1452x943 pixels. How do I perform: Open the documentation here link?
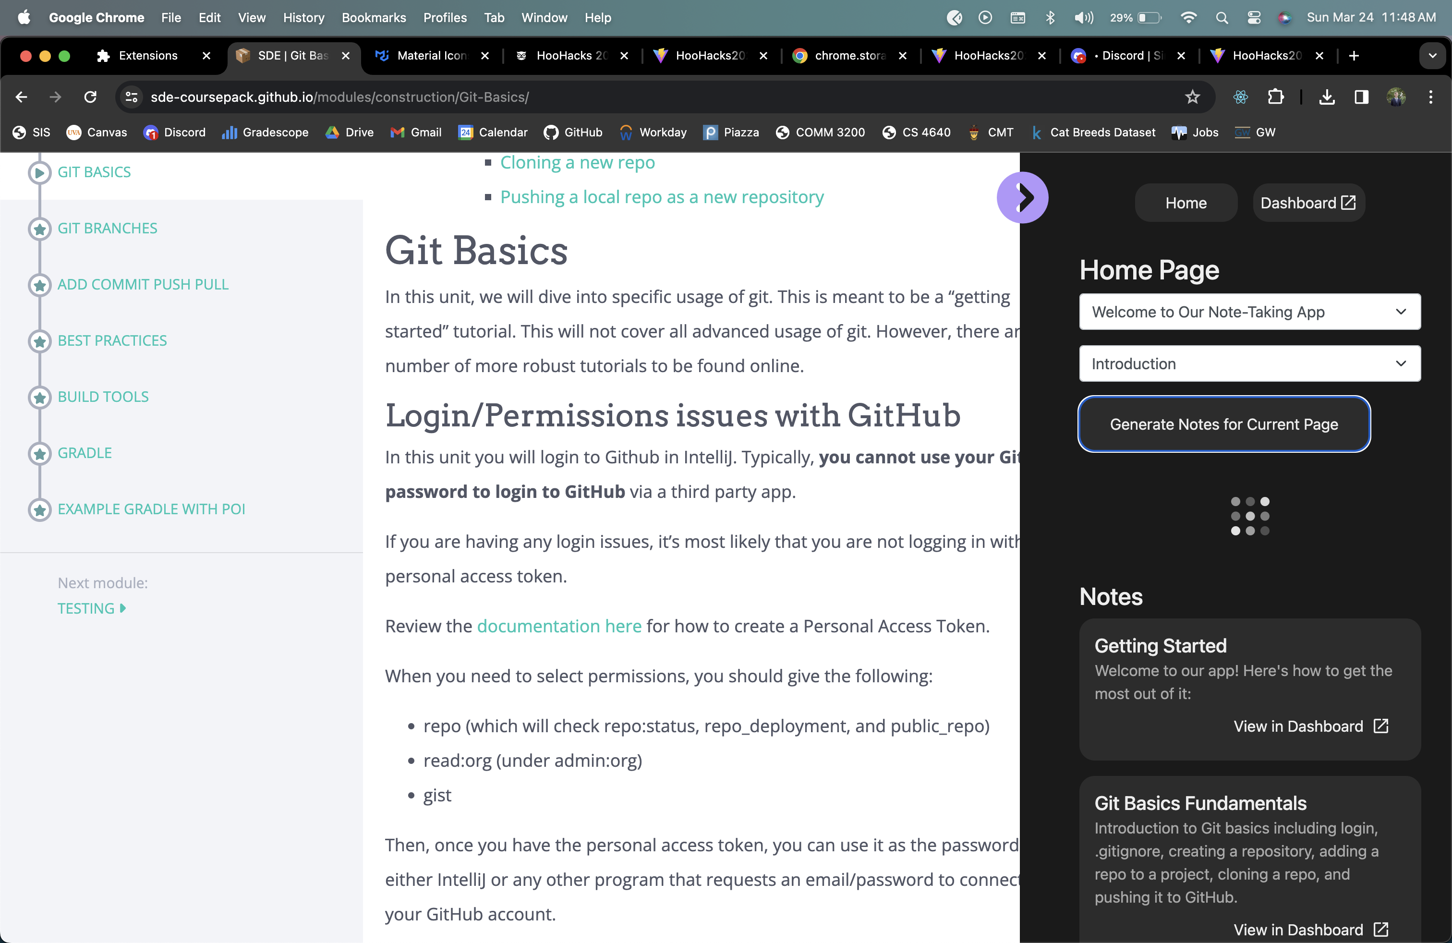(559, 626)
